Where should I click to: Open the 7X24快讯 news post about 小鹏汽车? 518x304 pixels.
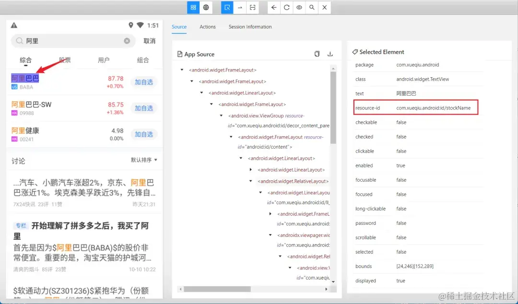(84, 192)
